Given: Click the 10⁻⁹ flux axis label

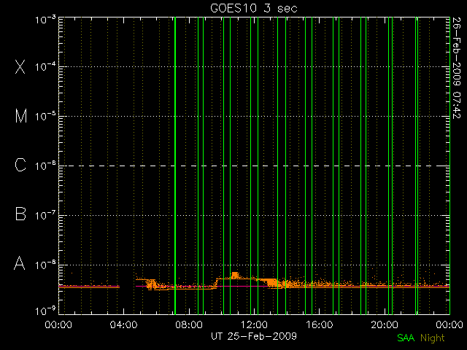Looking at the screenshot, I should point(45,311).
